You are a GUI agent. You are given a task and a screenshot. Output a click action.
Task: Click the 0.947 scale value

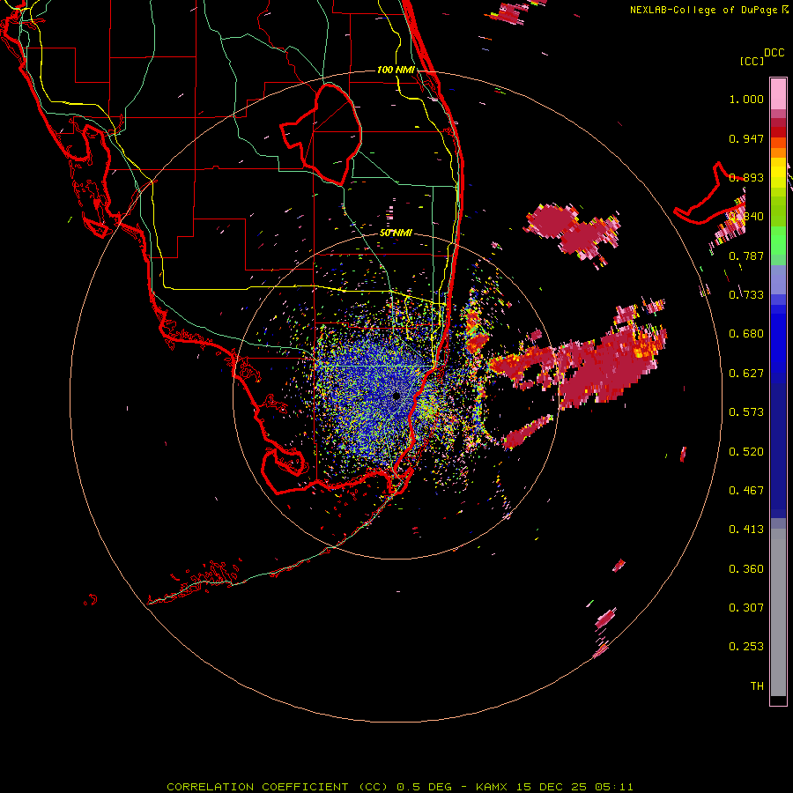pyautogui.click(x=746, y=139)
